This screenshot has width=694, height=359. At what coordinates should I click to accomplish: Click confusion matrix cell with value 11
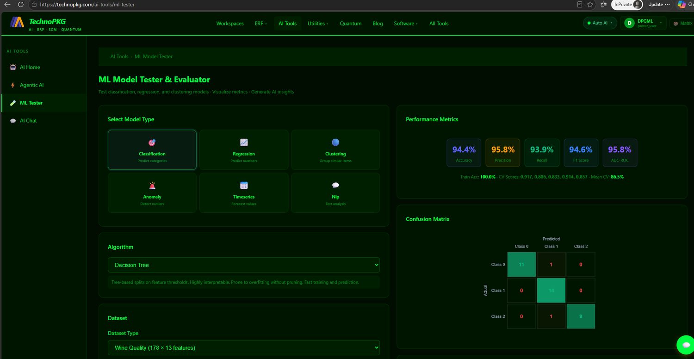click(521, 265)
